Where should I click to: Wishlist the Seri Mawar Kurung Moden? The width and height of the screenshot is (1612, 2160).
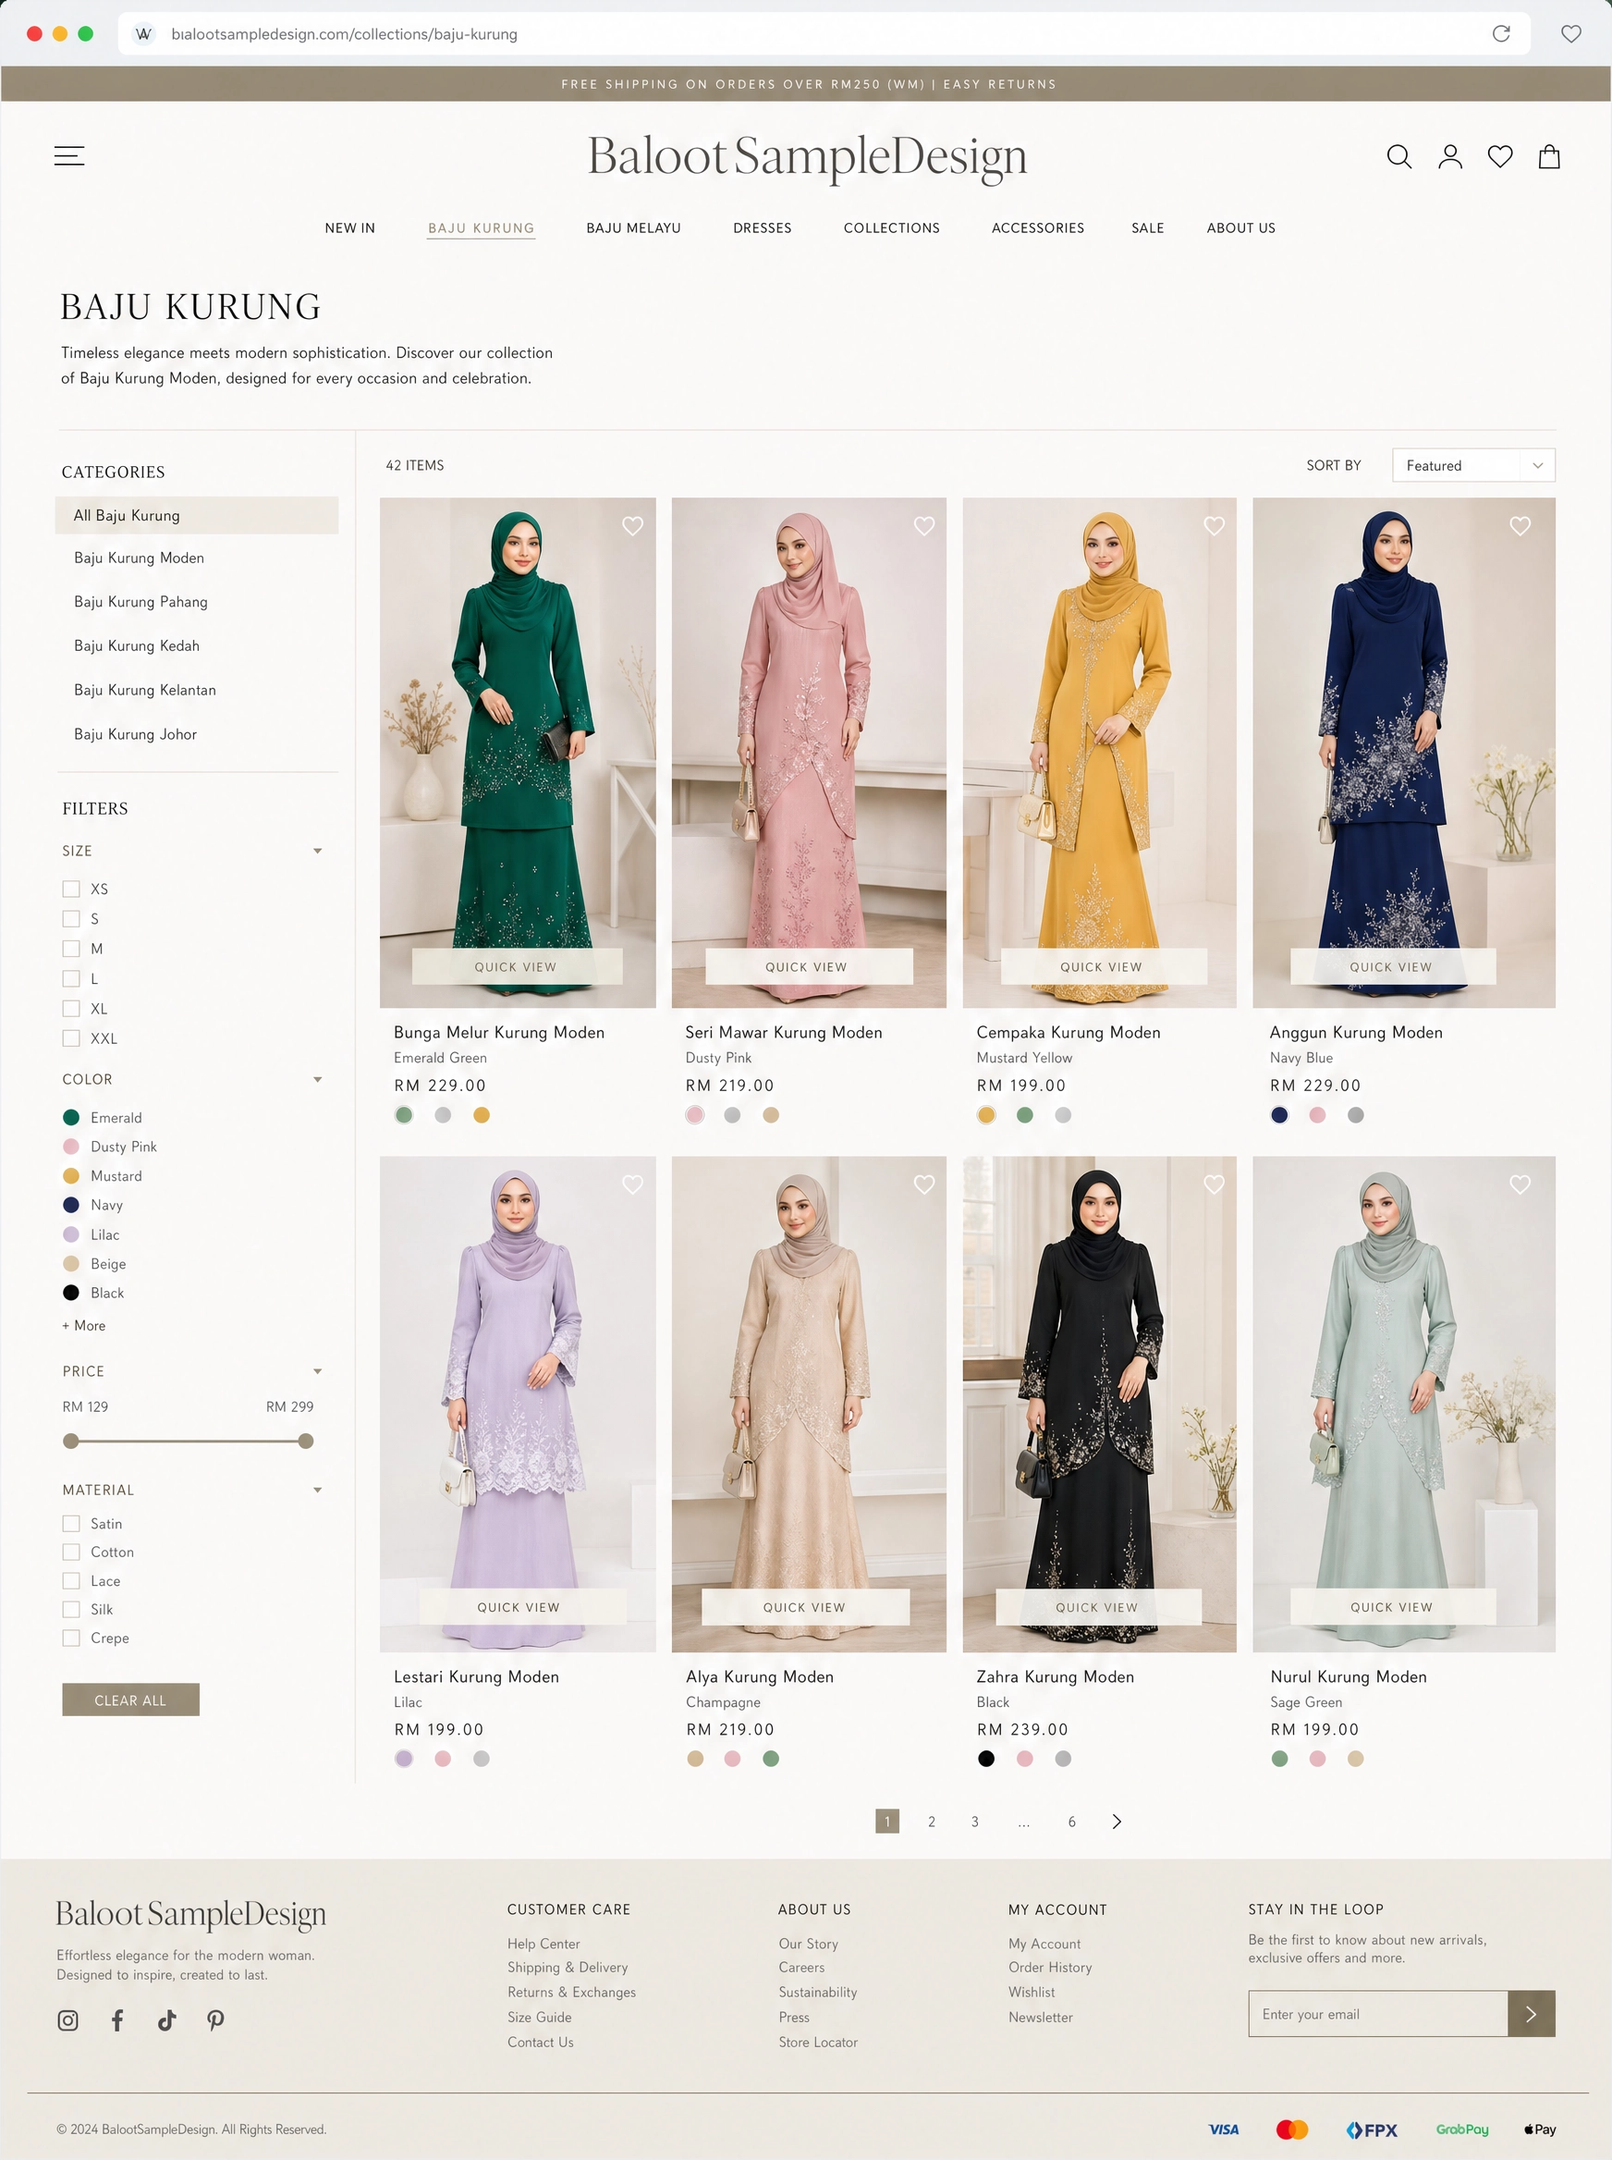pos(924,526)
